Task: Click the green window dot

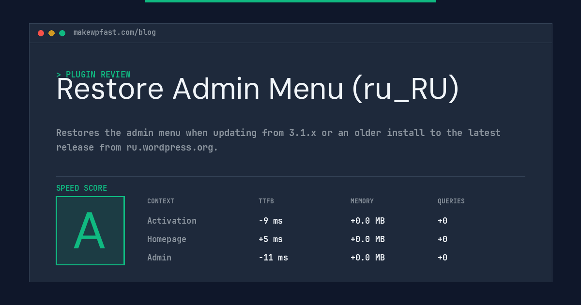Action: tap(62, 33)
